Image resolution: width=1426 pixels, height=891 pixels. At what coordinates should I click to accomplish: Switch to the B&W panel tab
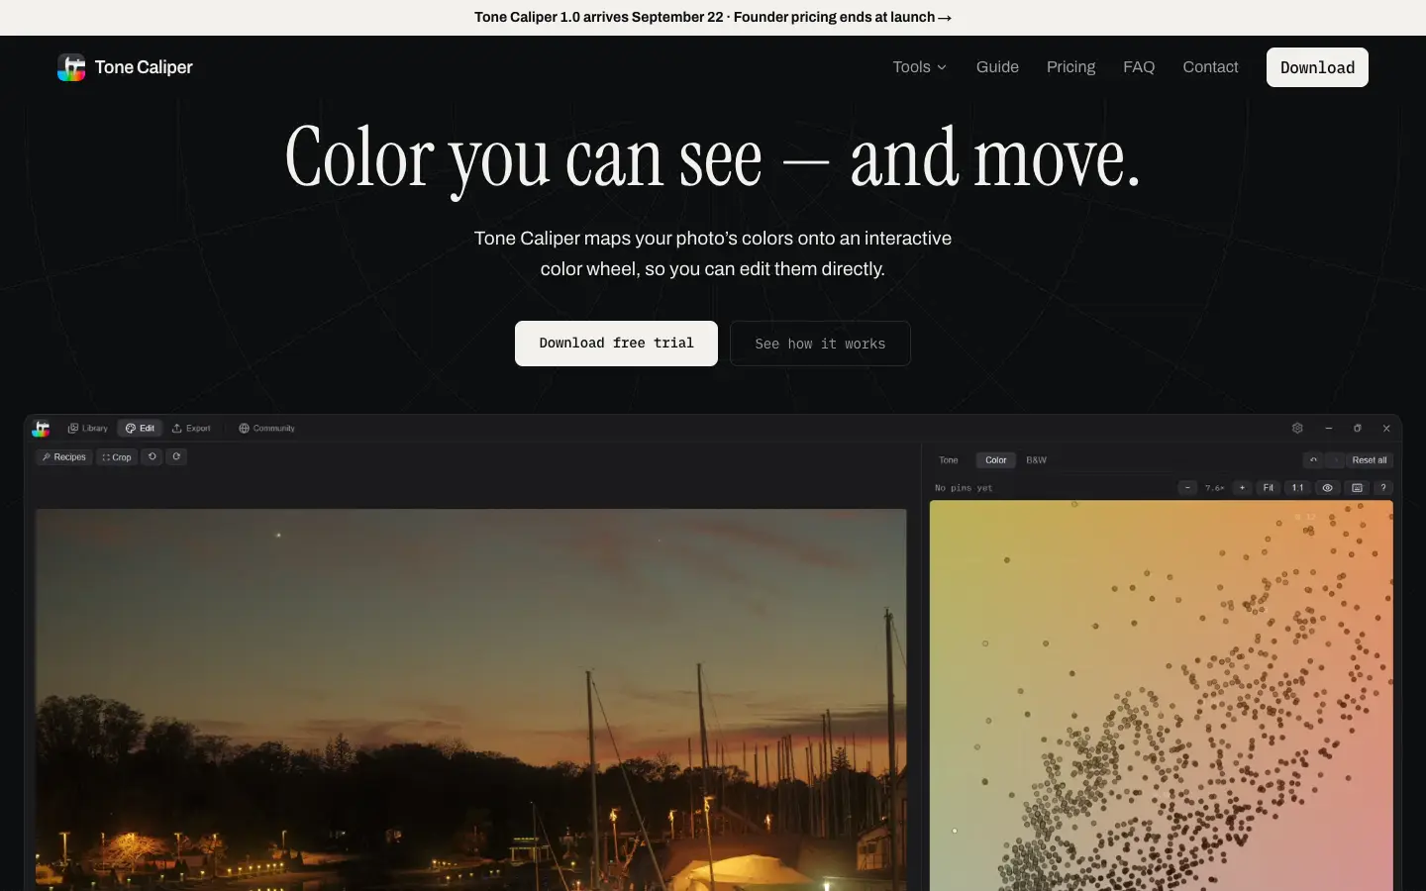pos(1036,460)
